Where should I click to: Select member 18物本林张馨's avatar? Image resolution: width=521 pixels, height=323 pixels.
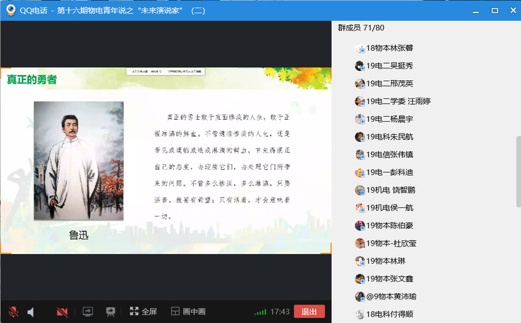(359, 48)
